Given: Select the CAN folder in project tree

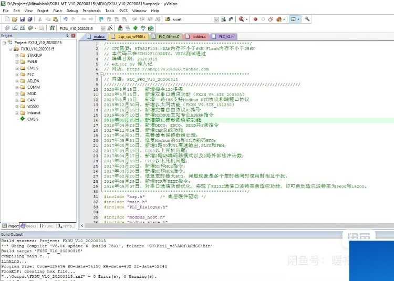Looking at the screenshot, I should (32, 100).
